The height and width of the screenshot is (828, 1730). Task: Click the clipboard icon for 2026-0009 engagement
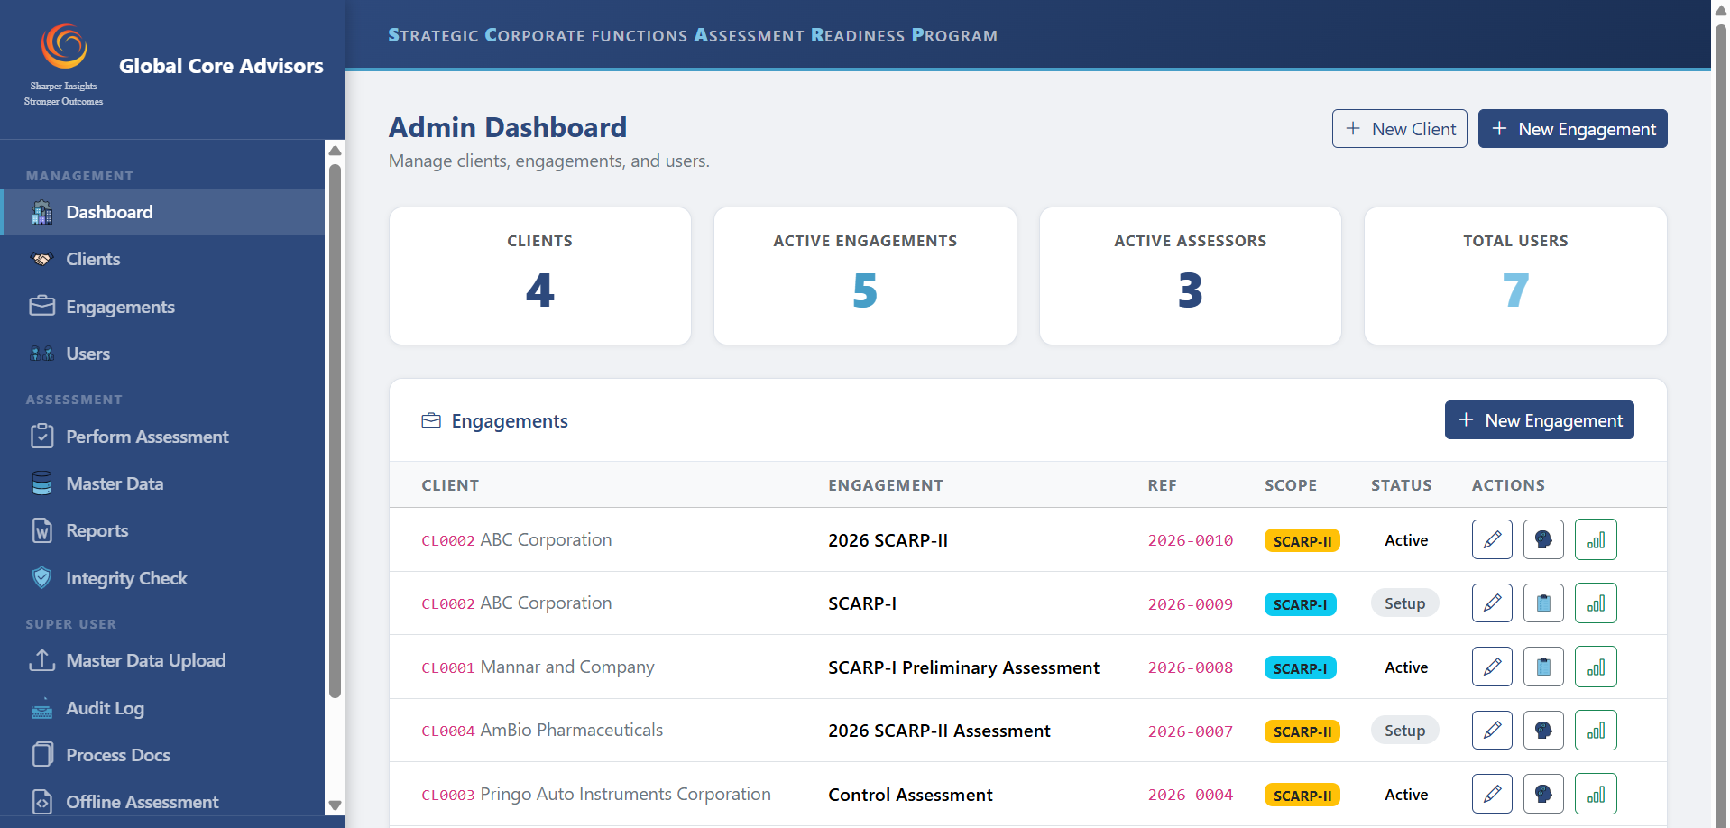1543,603
